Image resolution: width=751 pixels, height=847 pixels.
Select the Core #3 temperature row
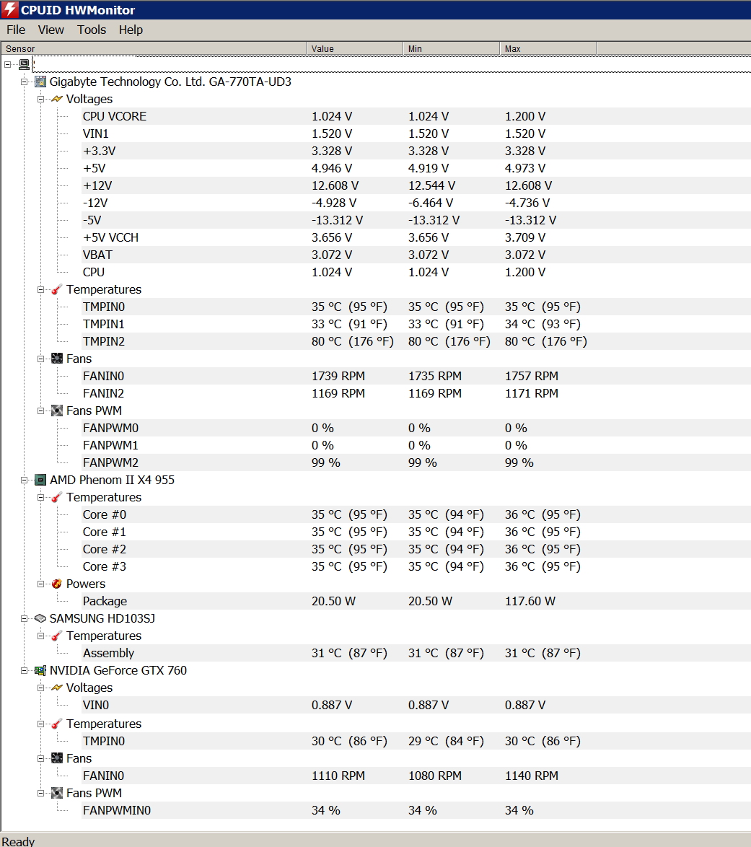(x=416, y=566)
